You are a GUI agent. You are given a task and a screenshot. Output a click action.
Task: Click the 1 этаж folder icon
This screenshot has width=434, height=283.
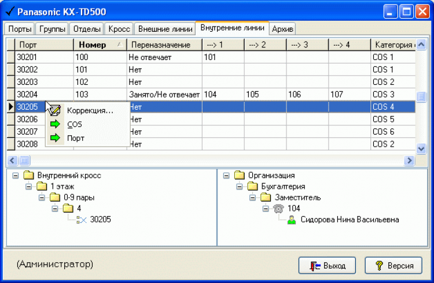pos(42,186)
